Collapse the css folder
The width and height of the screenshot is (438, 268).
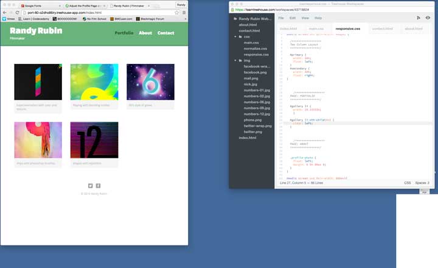click(x=235, y=37)
